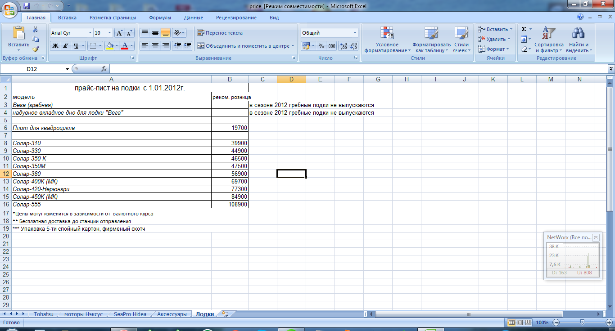
Task: Apply cell borders icon
Action: [92, 45]
